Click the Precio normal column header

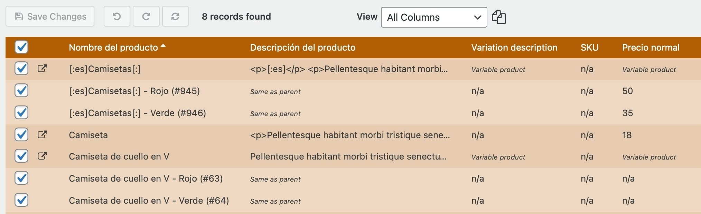coord(651,48)
